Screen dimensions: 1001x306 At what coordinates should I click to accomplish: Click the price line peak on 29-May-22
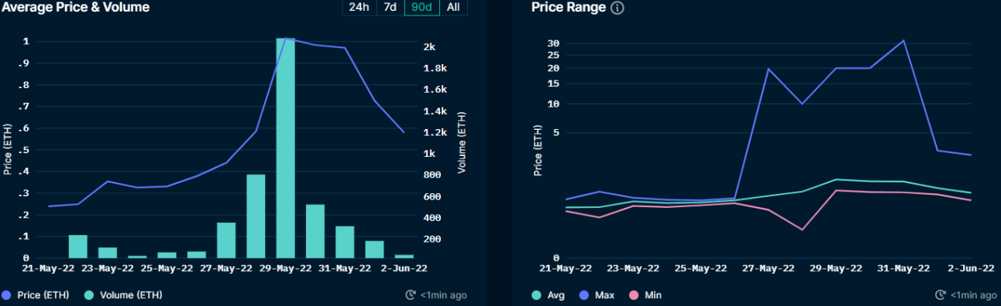286,38
